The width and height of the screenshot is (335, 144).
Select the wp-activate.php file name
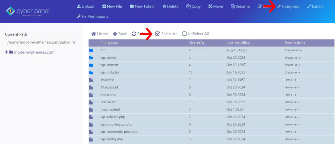[113, 117]
